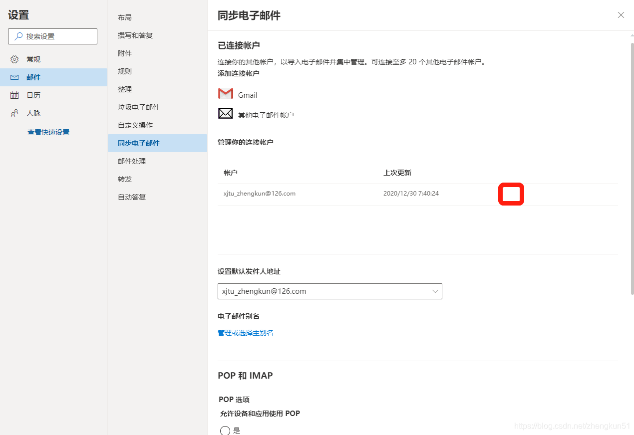This screenshot has width=634, height=435.
Task: Select account row xjtu_zhengkun@126.com in table
Action: 418,194
